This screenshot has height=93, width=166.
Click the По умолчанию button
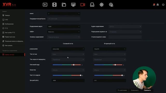pos(122,90)
